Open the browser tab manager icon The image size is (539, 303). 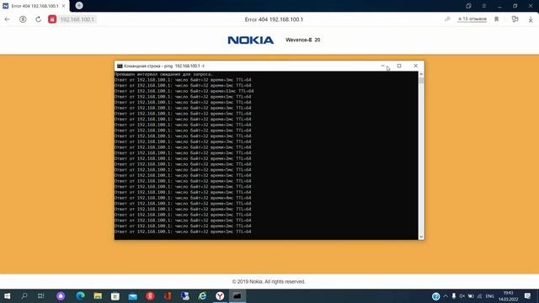click(x=468, y=6)
